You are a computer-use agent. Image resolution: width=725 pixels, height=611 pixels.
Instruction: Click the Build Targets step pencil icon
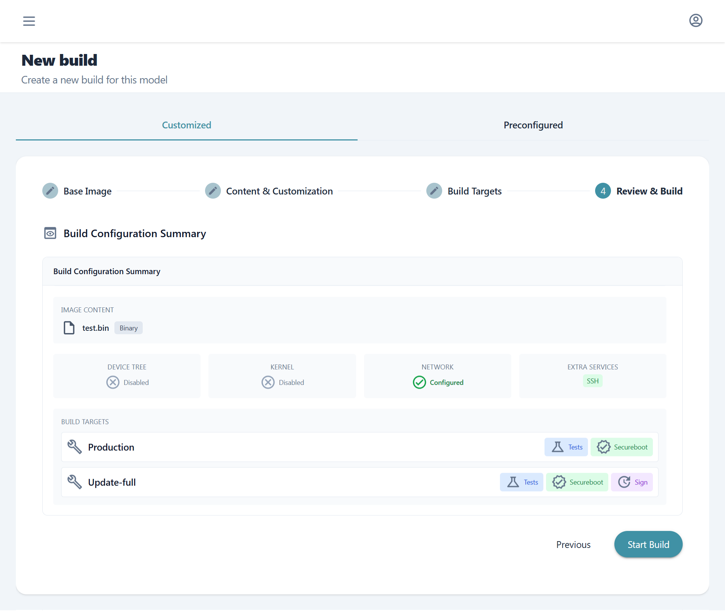(x=434, y=191)
